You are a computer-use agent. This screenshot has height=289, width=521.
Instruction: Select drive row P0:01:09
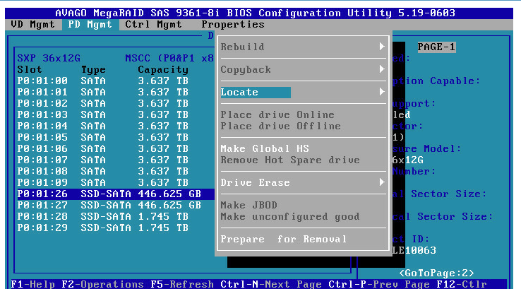coord(116,182)
